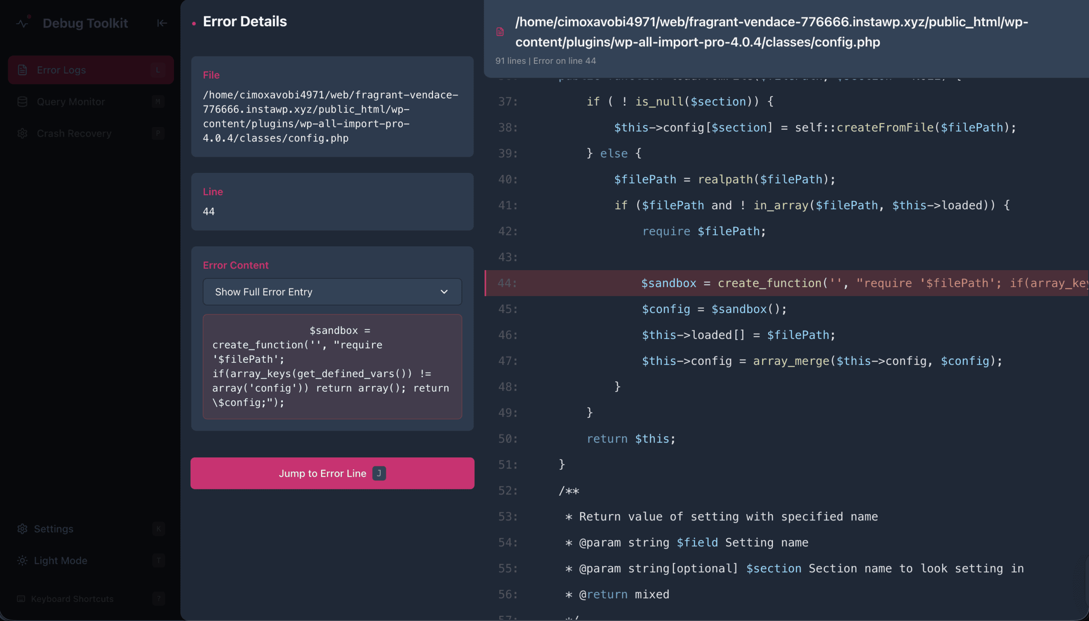
Task: Click the file path text in File card
Action: (330, 116)
